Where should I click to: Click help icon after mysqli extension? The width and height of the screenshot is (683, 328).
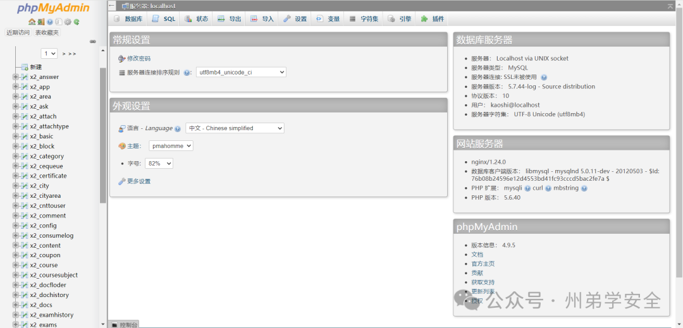(527, 188)
